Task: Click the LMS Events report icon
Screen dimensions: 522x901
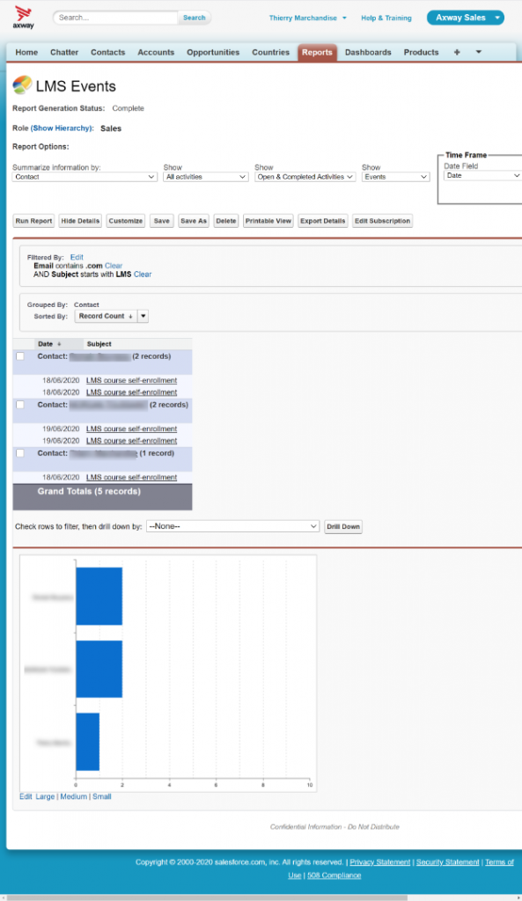Action: coord(22,85)
